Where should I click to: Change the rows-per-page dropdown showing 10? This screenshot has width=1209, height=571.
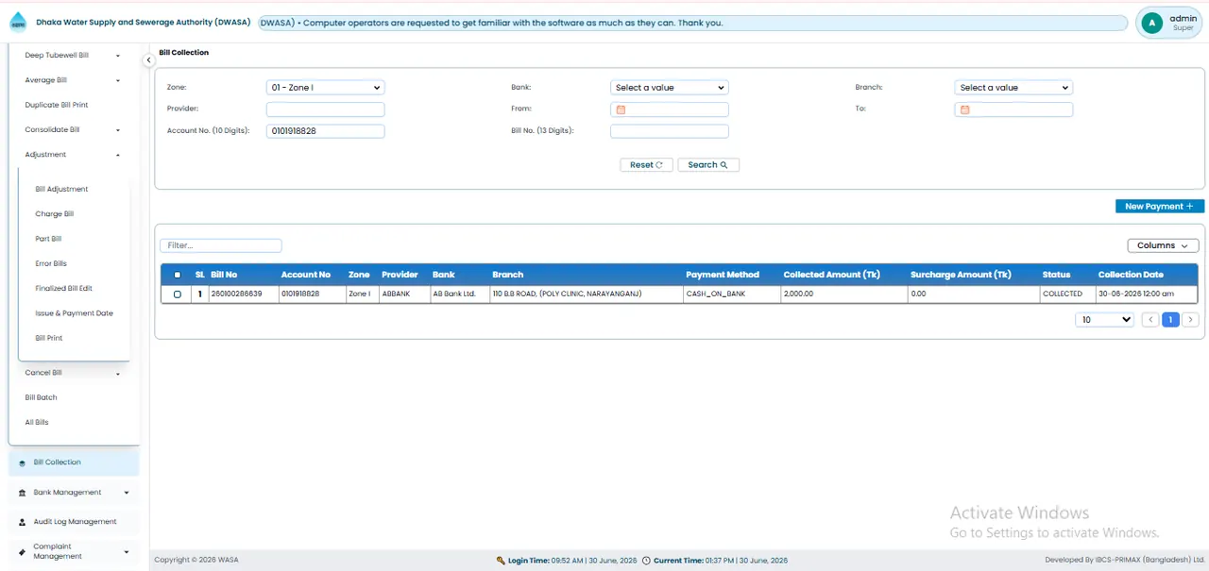[1104, 320]
